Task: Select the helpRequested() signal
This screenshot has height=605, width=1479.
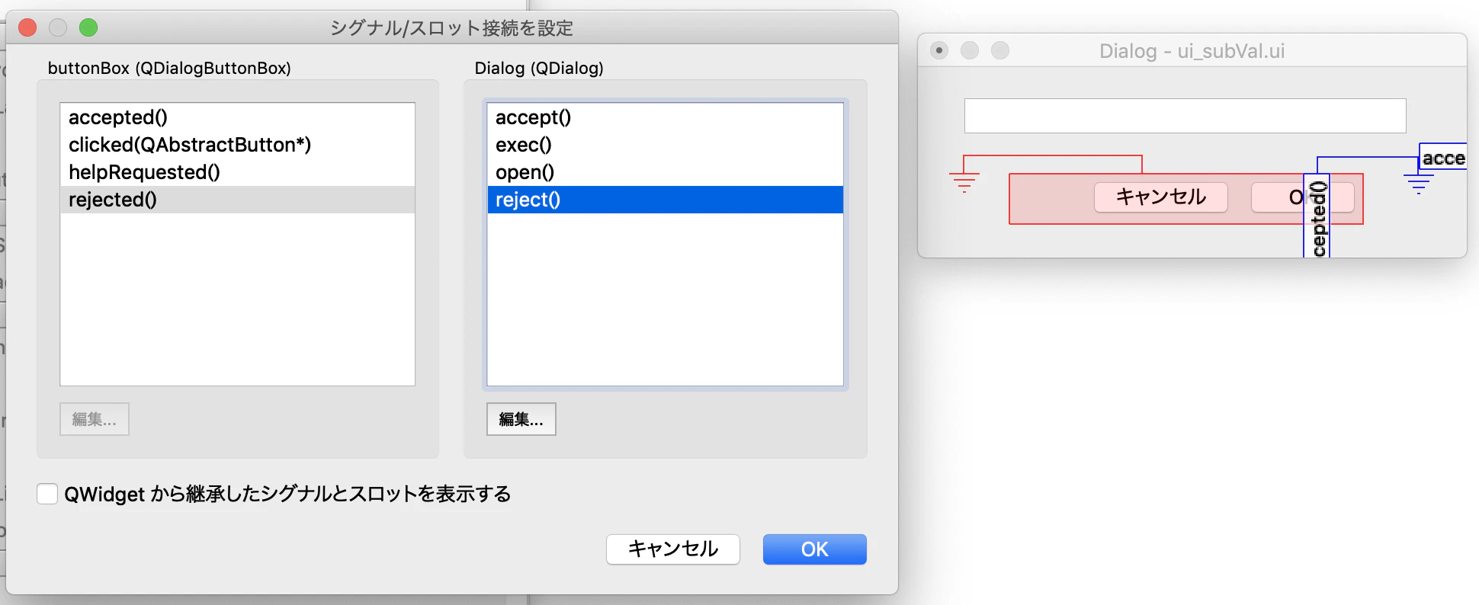Action: 237,172
